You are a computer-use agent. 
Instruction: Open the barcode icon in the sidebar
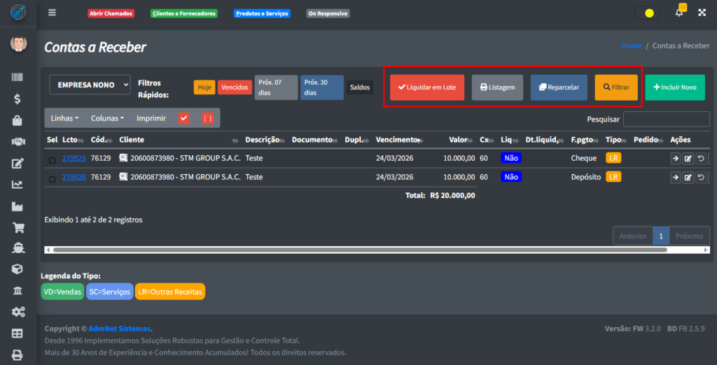[x=18, y=78]
